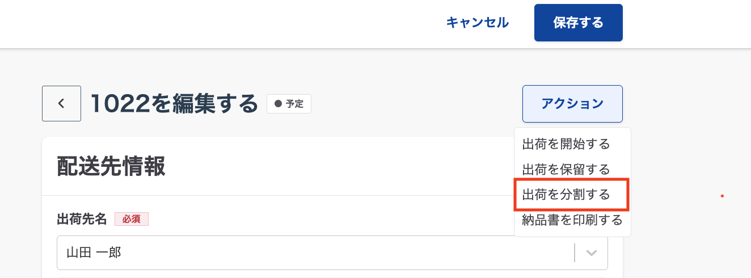Click the gray status dot beside 予定
The image size is (751, 278).
(x=278, y=104)
